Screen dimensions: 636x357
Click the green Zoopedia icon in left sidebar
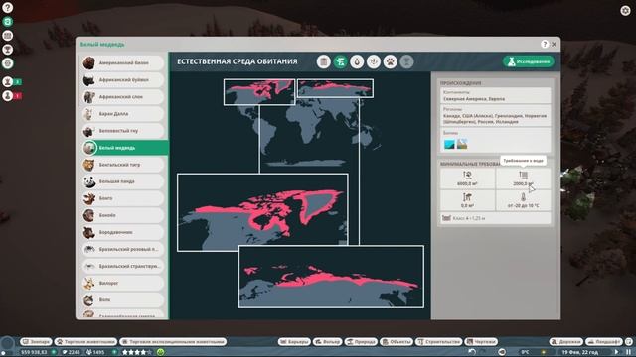7,22
